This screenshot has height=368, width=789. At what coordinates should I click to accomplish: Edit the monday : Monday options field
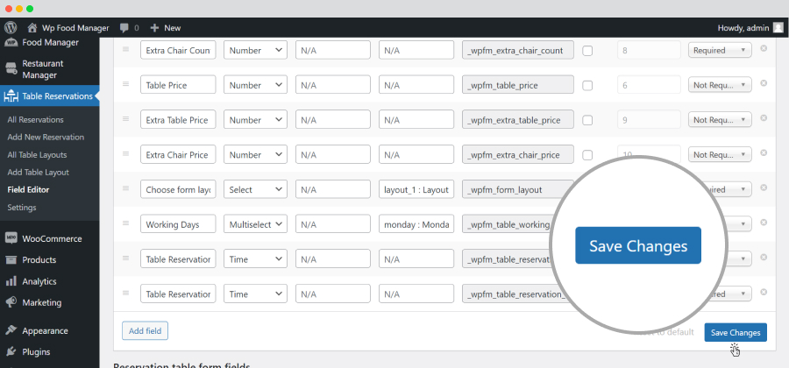pos(416,224)
